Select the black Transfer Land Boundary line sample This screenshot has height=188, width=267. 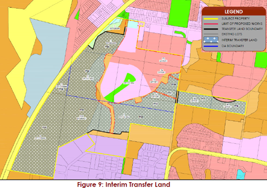211,29
